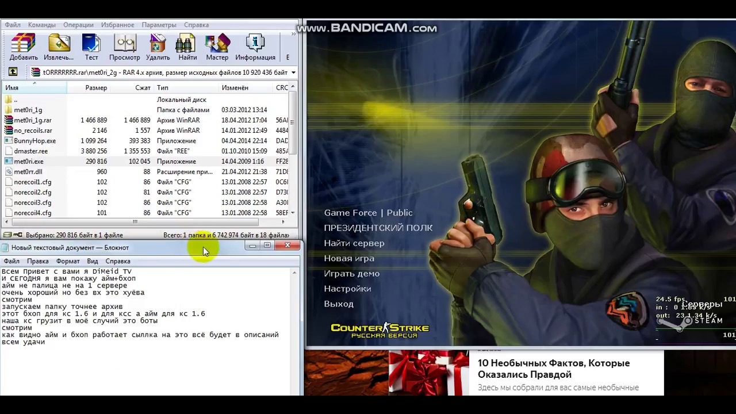736x414 pixels.
Task: Click inside the Notepad text area
Action: 145,331
